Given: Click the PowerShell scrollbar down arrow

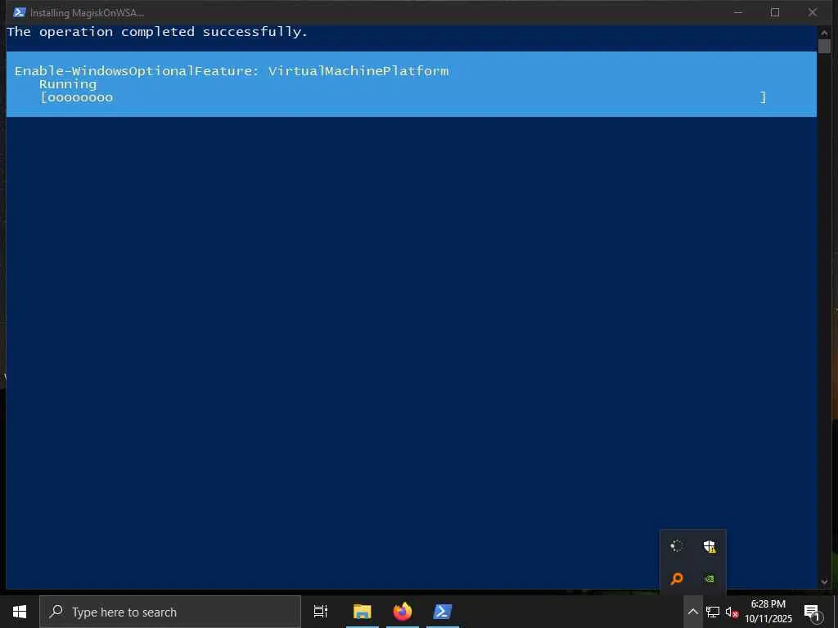Looking at the screenshot, I should pos(823,581).
